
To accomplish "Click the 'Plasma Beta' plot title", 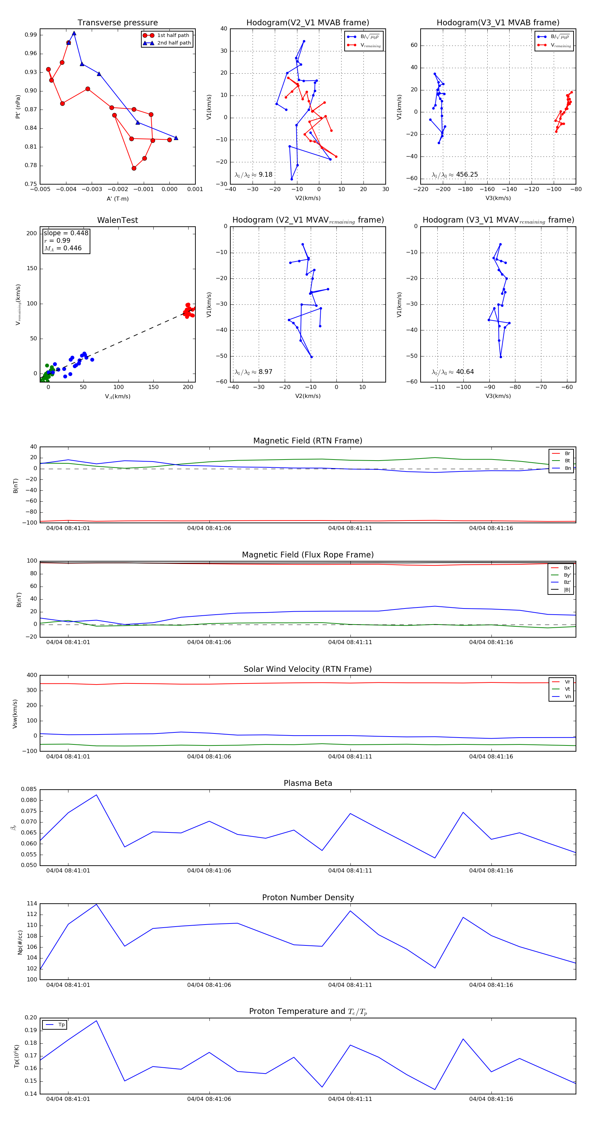I will [308, 783].
